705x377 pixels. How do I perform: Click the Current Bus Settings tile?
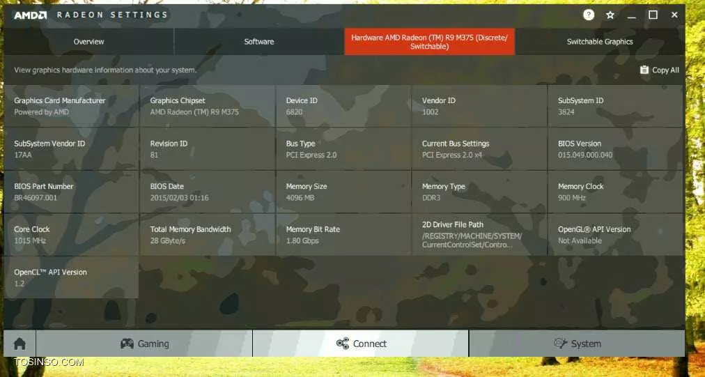[480, 149]
